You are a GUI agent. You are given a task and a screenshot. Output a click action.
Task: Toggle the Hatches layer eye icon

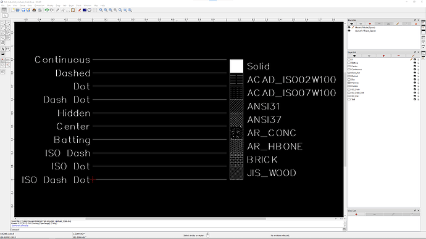coord(415,83)
